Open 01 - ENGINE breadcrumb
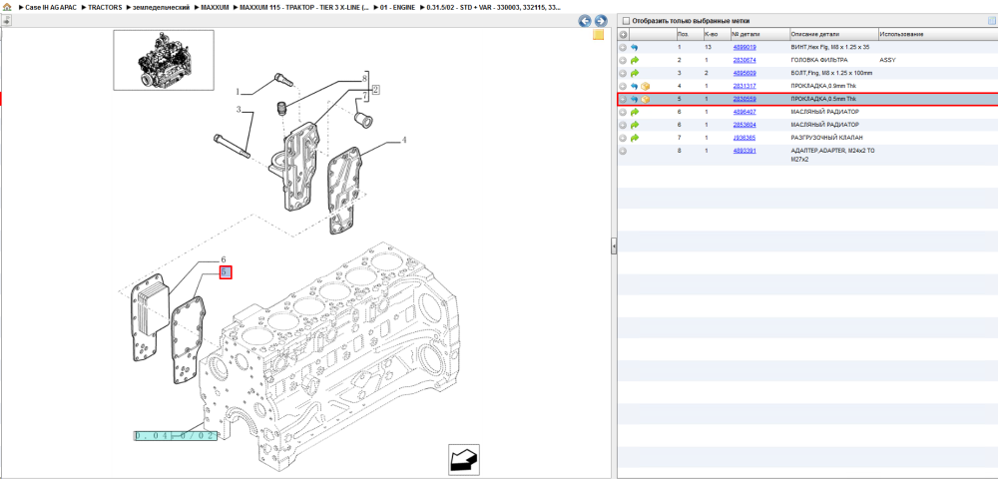The image size is (998, 479). click(397, 7)
